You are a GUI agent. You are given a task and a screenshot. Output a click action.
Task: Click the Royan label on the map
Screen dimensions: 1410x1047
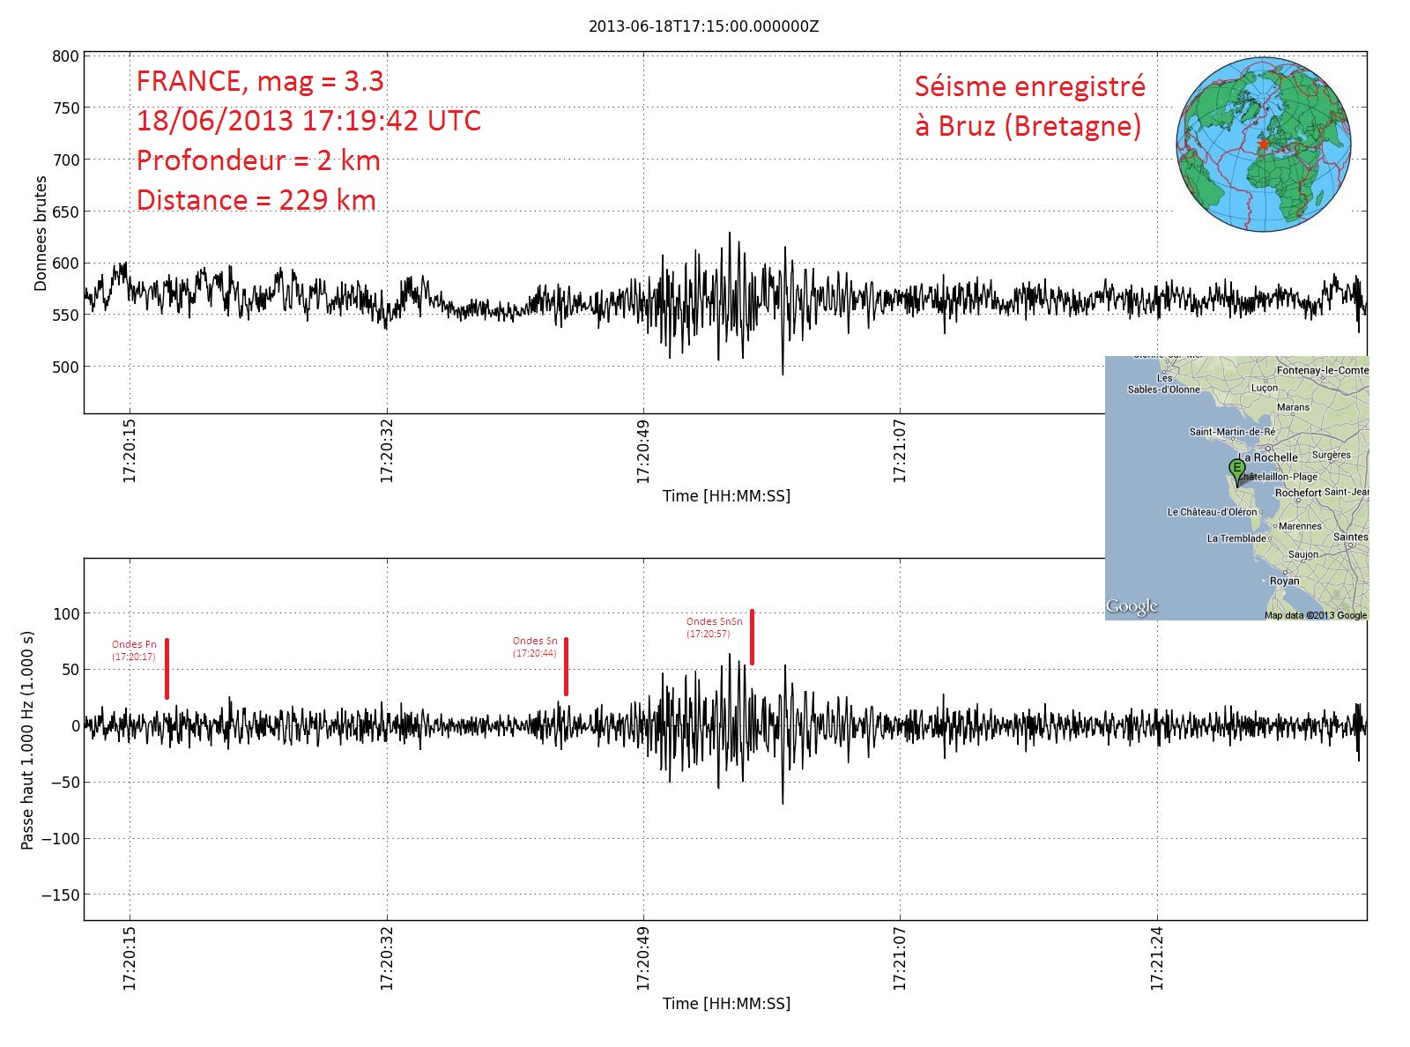[1284, 581]
